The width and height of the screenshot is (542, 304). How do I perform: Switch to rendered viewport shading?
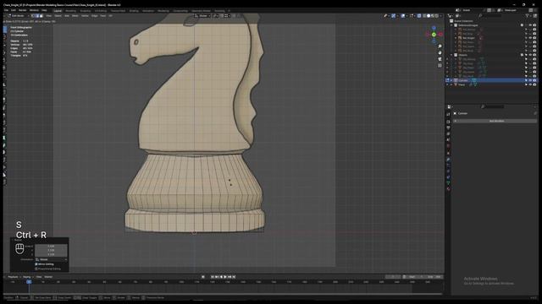pyautogui.click(x=437, y=16)
